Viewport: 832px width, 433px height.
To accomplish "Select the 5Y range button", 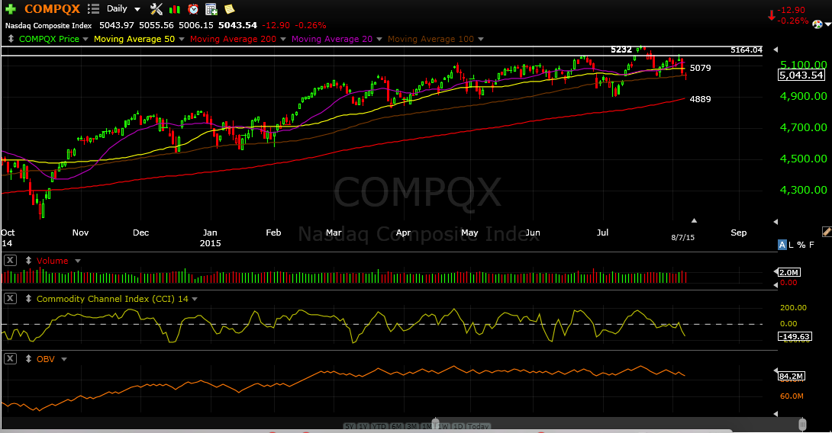I will 349,427.
